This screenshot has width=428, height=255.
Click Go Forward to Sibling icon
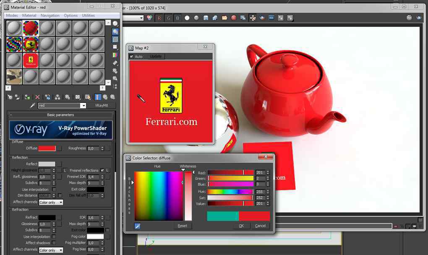tap(112, 97)
